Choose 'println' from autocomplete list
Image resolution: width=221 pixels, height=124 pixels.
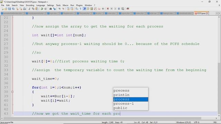click(131, 95)
